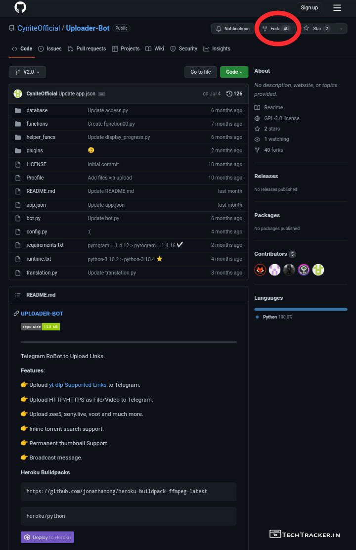This screenshot has width=356, height=550.
Task: Open the Pull requests tab
Action: [x=87, y=48]
